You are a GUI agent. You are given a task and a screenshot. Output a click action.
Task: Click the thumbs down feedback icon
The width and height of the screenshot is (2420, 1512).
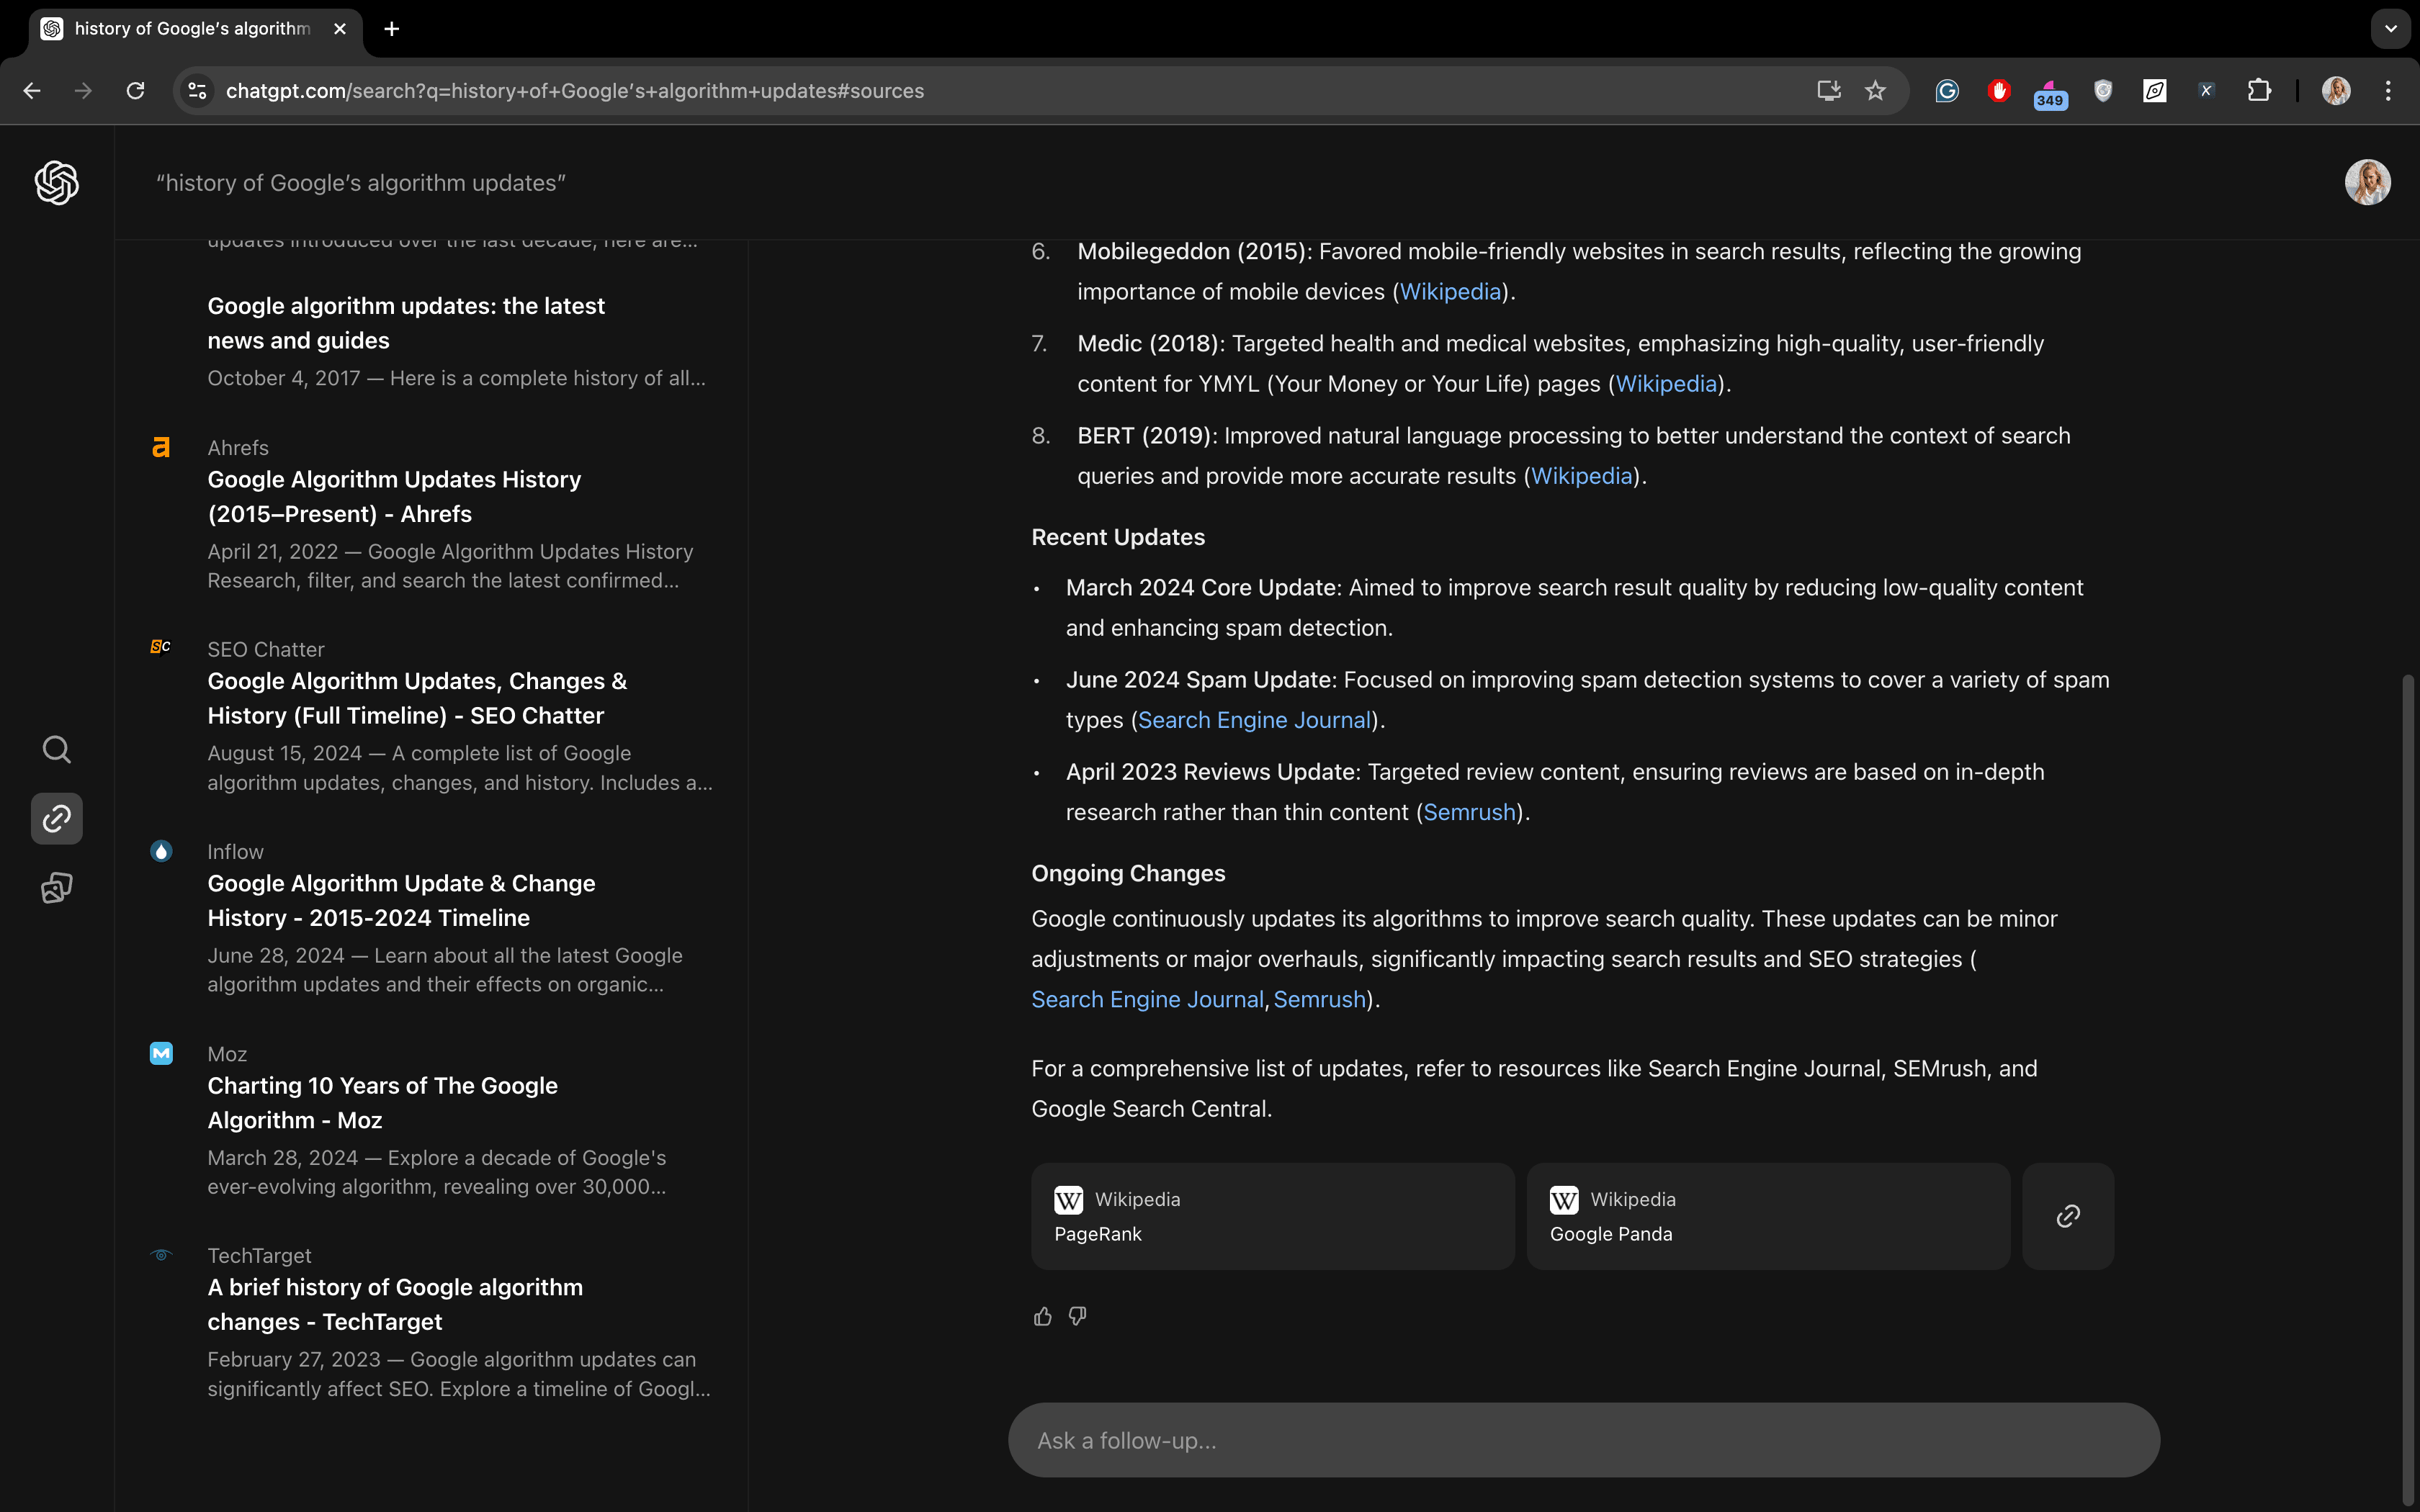click(1077, 1316)
